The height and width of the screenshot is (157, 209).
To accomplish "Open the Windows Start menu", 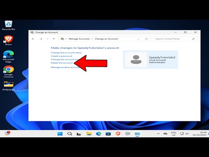I will coord(60,133).
